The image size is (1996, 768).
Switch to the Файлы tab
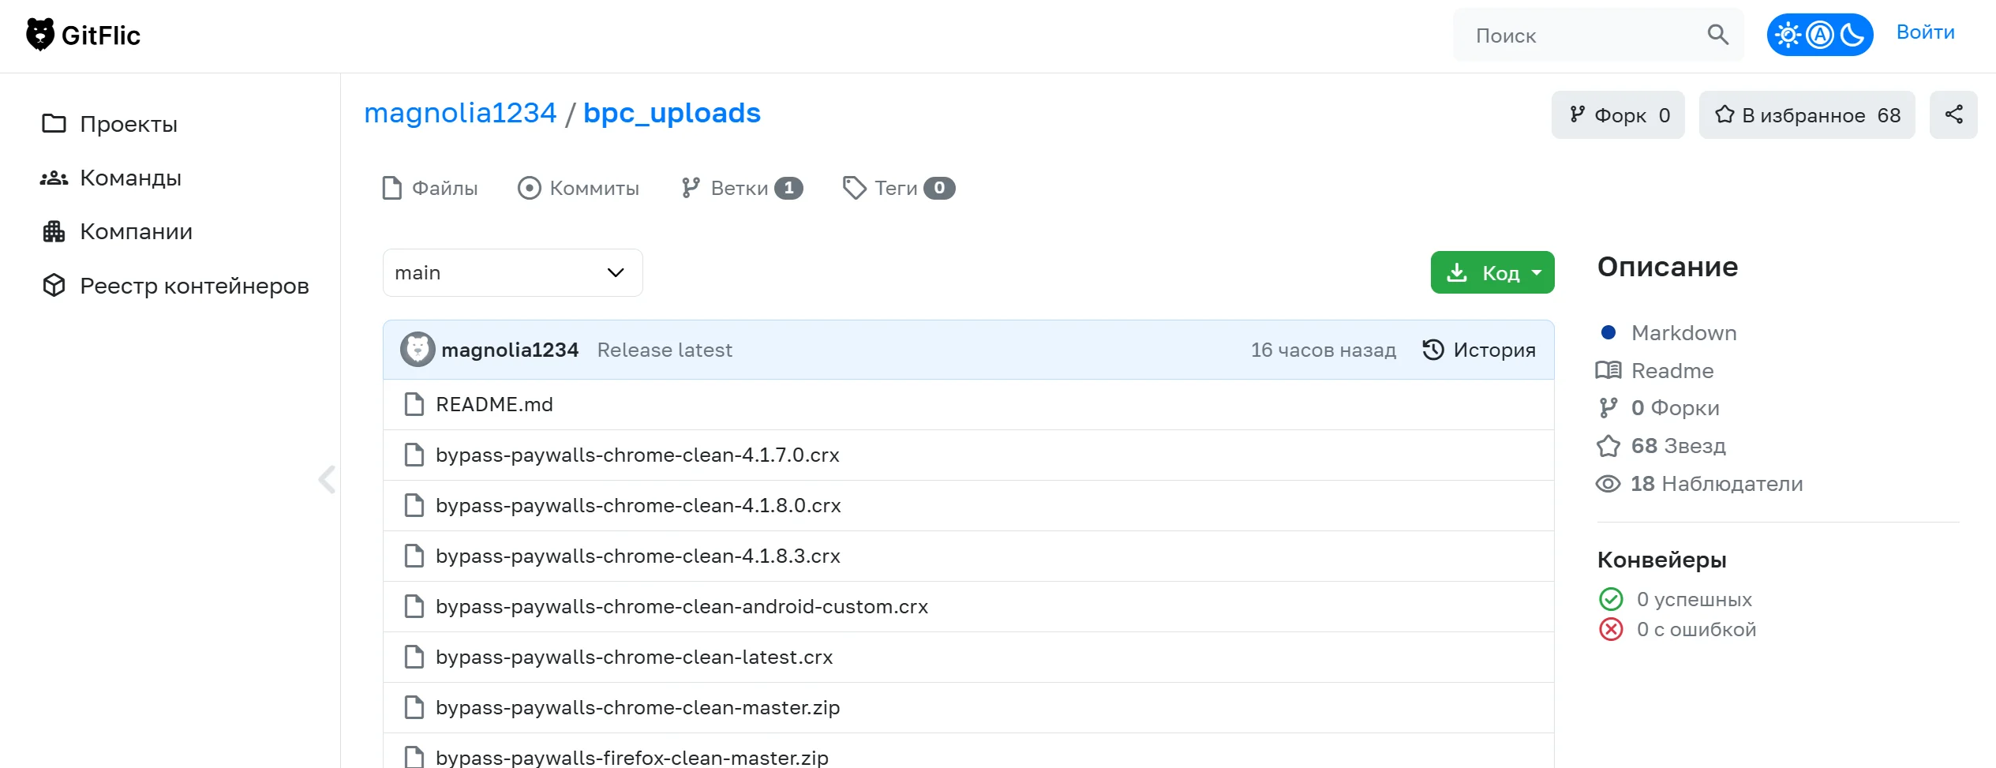[430, 188]
